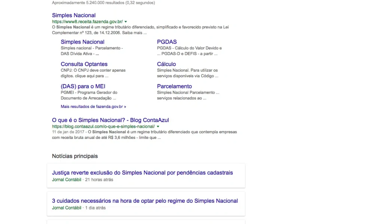Image resolution: width=374 pixels, height=224 pixels.
Task: Open the indented Simples Nacional sitelink
Action: coord(82,42)
